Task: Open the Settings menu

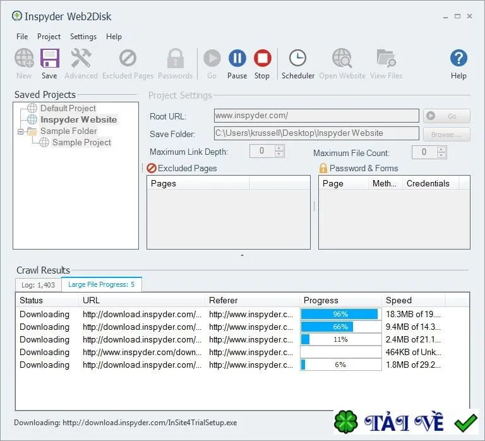Action: click(83, 37)
